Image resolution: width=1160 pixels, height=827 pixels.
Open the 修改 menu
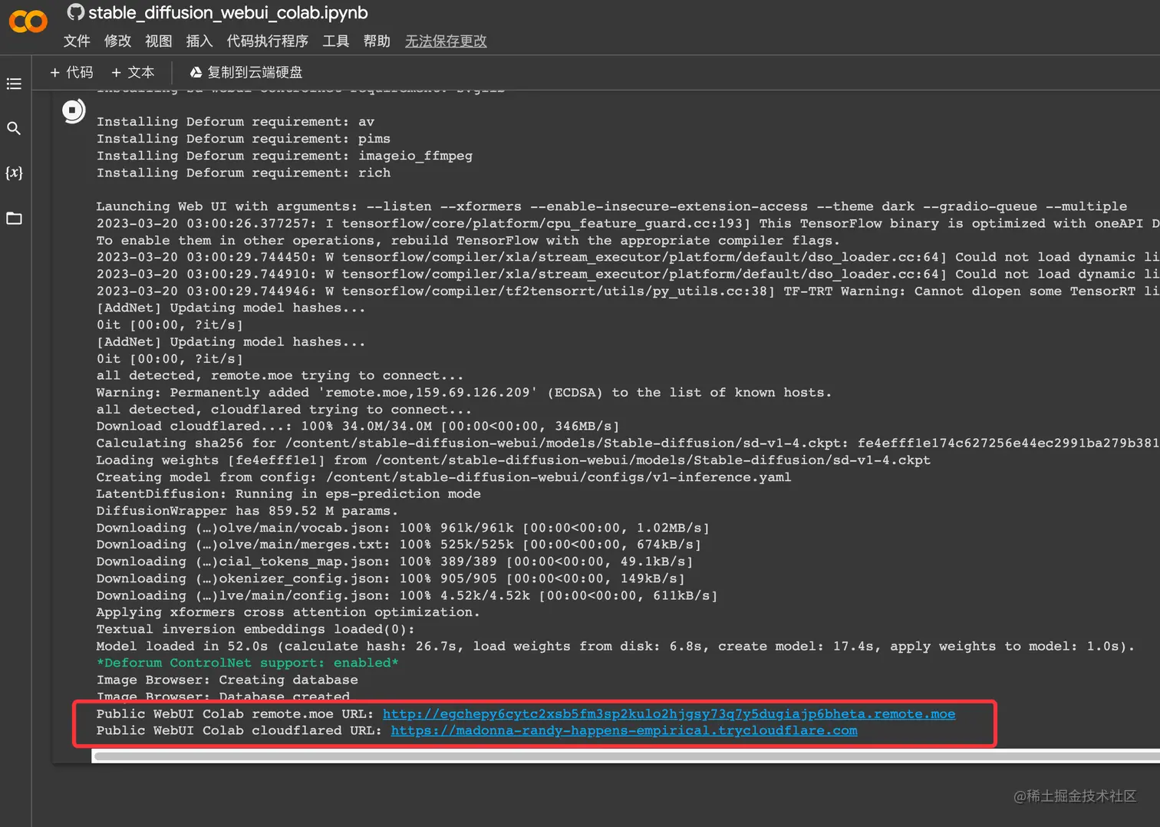pyautogui.click(x=117, y=41)
